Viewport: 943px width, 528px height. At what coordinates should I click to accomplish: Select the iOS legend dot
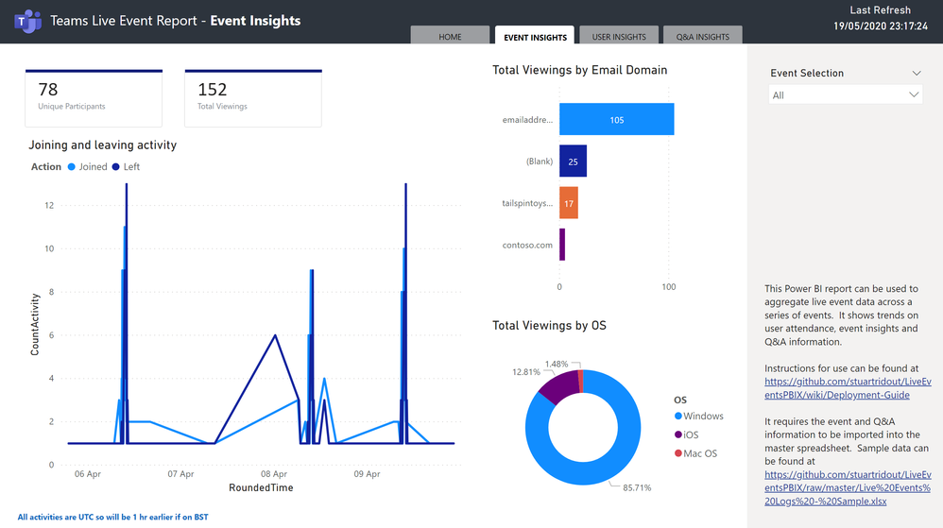coord(678,434)
